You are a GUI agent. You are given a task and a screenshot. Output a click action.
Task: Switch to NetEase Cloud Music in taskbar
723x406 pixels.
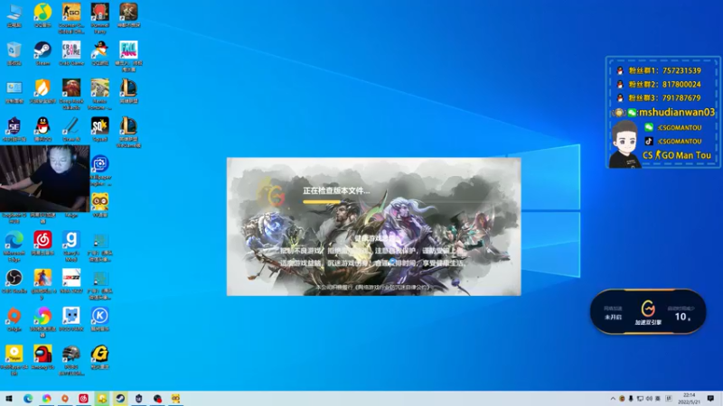[83, 398]
